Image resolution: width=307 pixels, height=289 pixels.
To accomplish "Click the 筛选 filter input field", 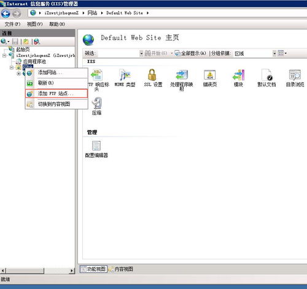I will (119, 53).
